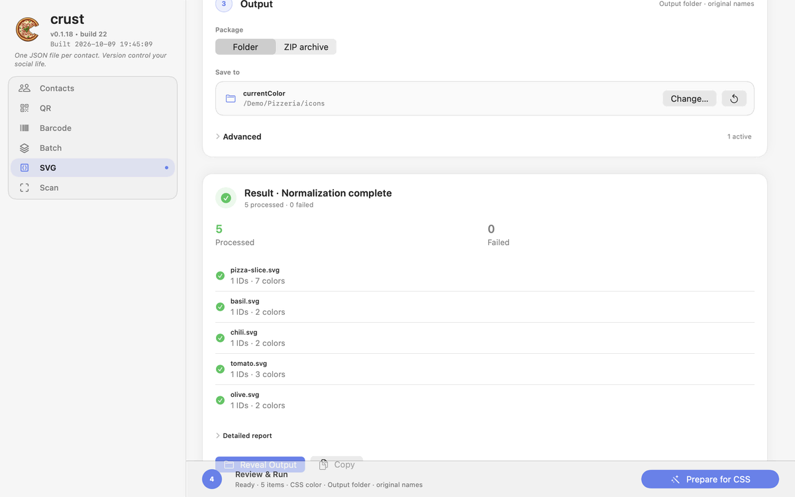Click Reveal Output button

tap(260, 465)
